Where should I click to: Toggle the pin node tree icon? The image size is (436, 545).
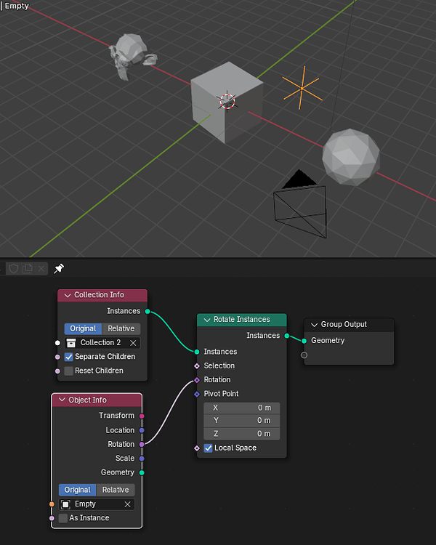point(59,268)
